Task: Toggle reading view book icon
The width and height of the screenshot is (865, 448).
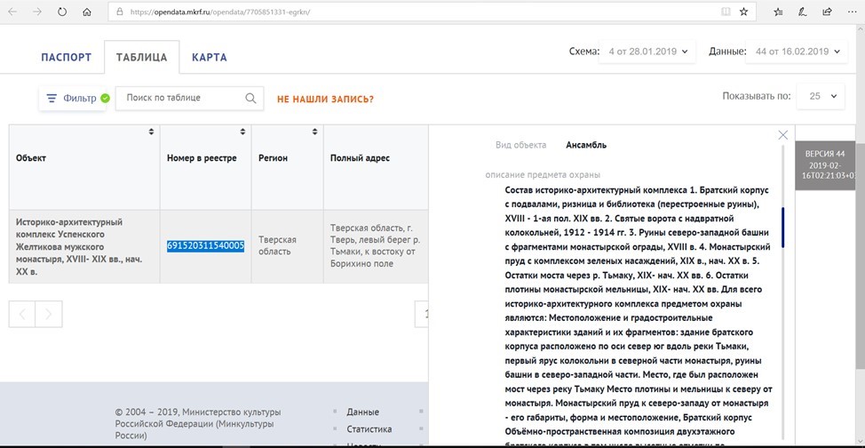Action: click(726, 12)
